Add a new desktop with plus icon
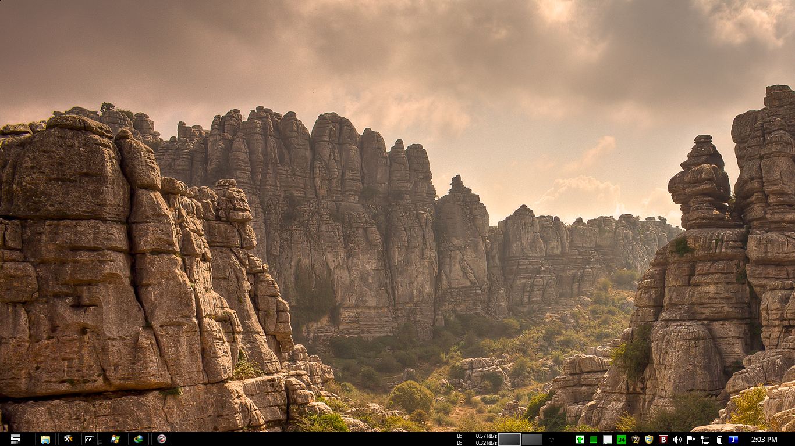Screen dimensions: 795x446 coord(552,440)
